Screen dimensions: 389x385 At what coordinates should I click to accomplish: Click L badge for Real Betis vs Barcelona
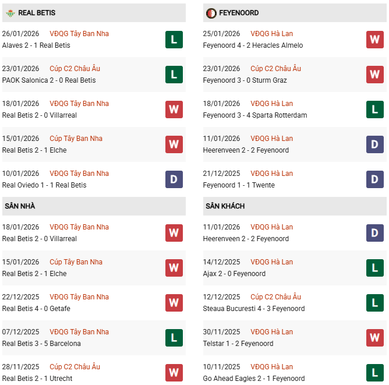tap(174, 338)
